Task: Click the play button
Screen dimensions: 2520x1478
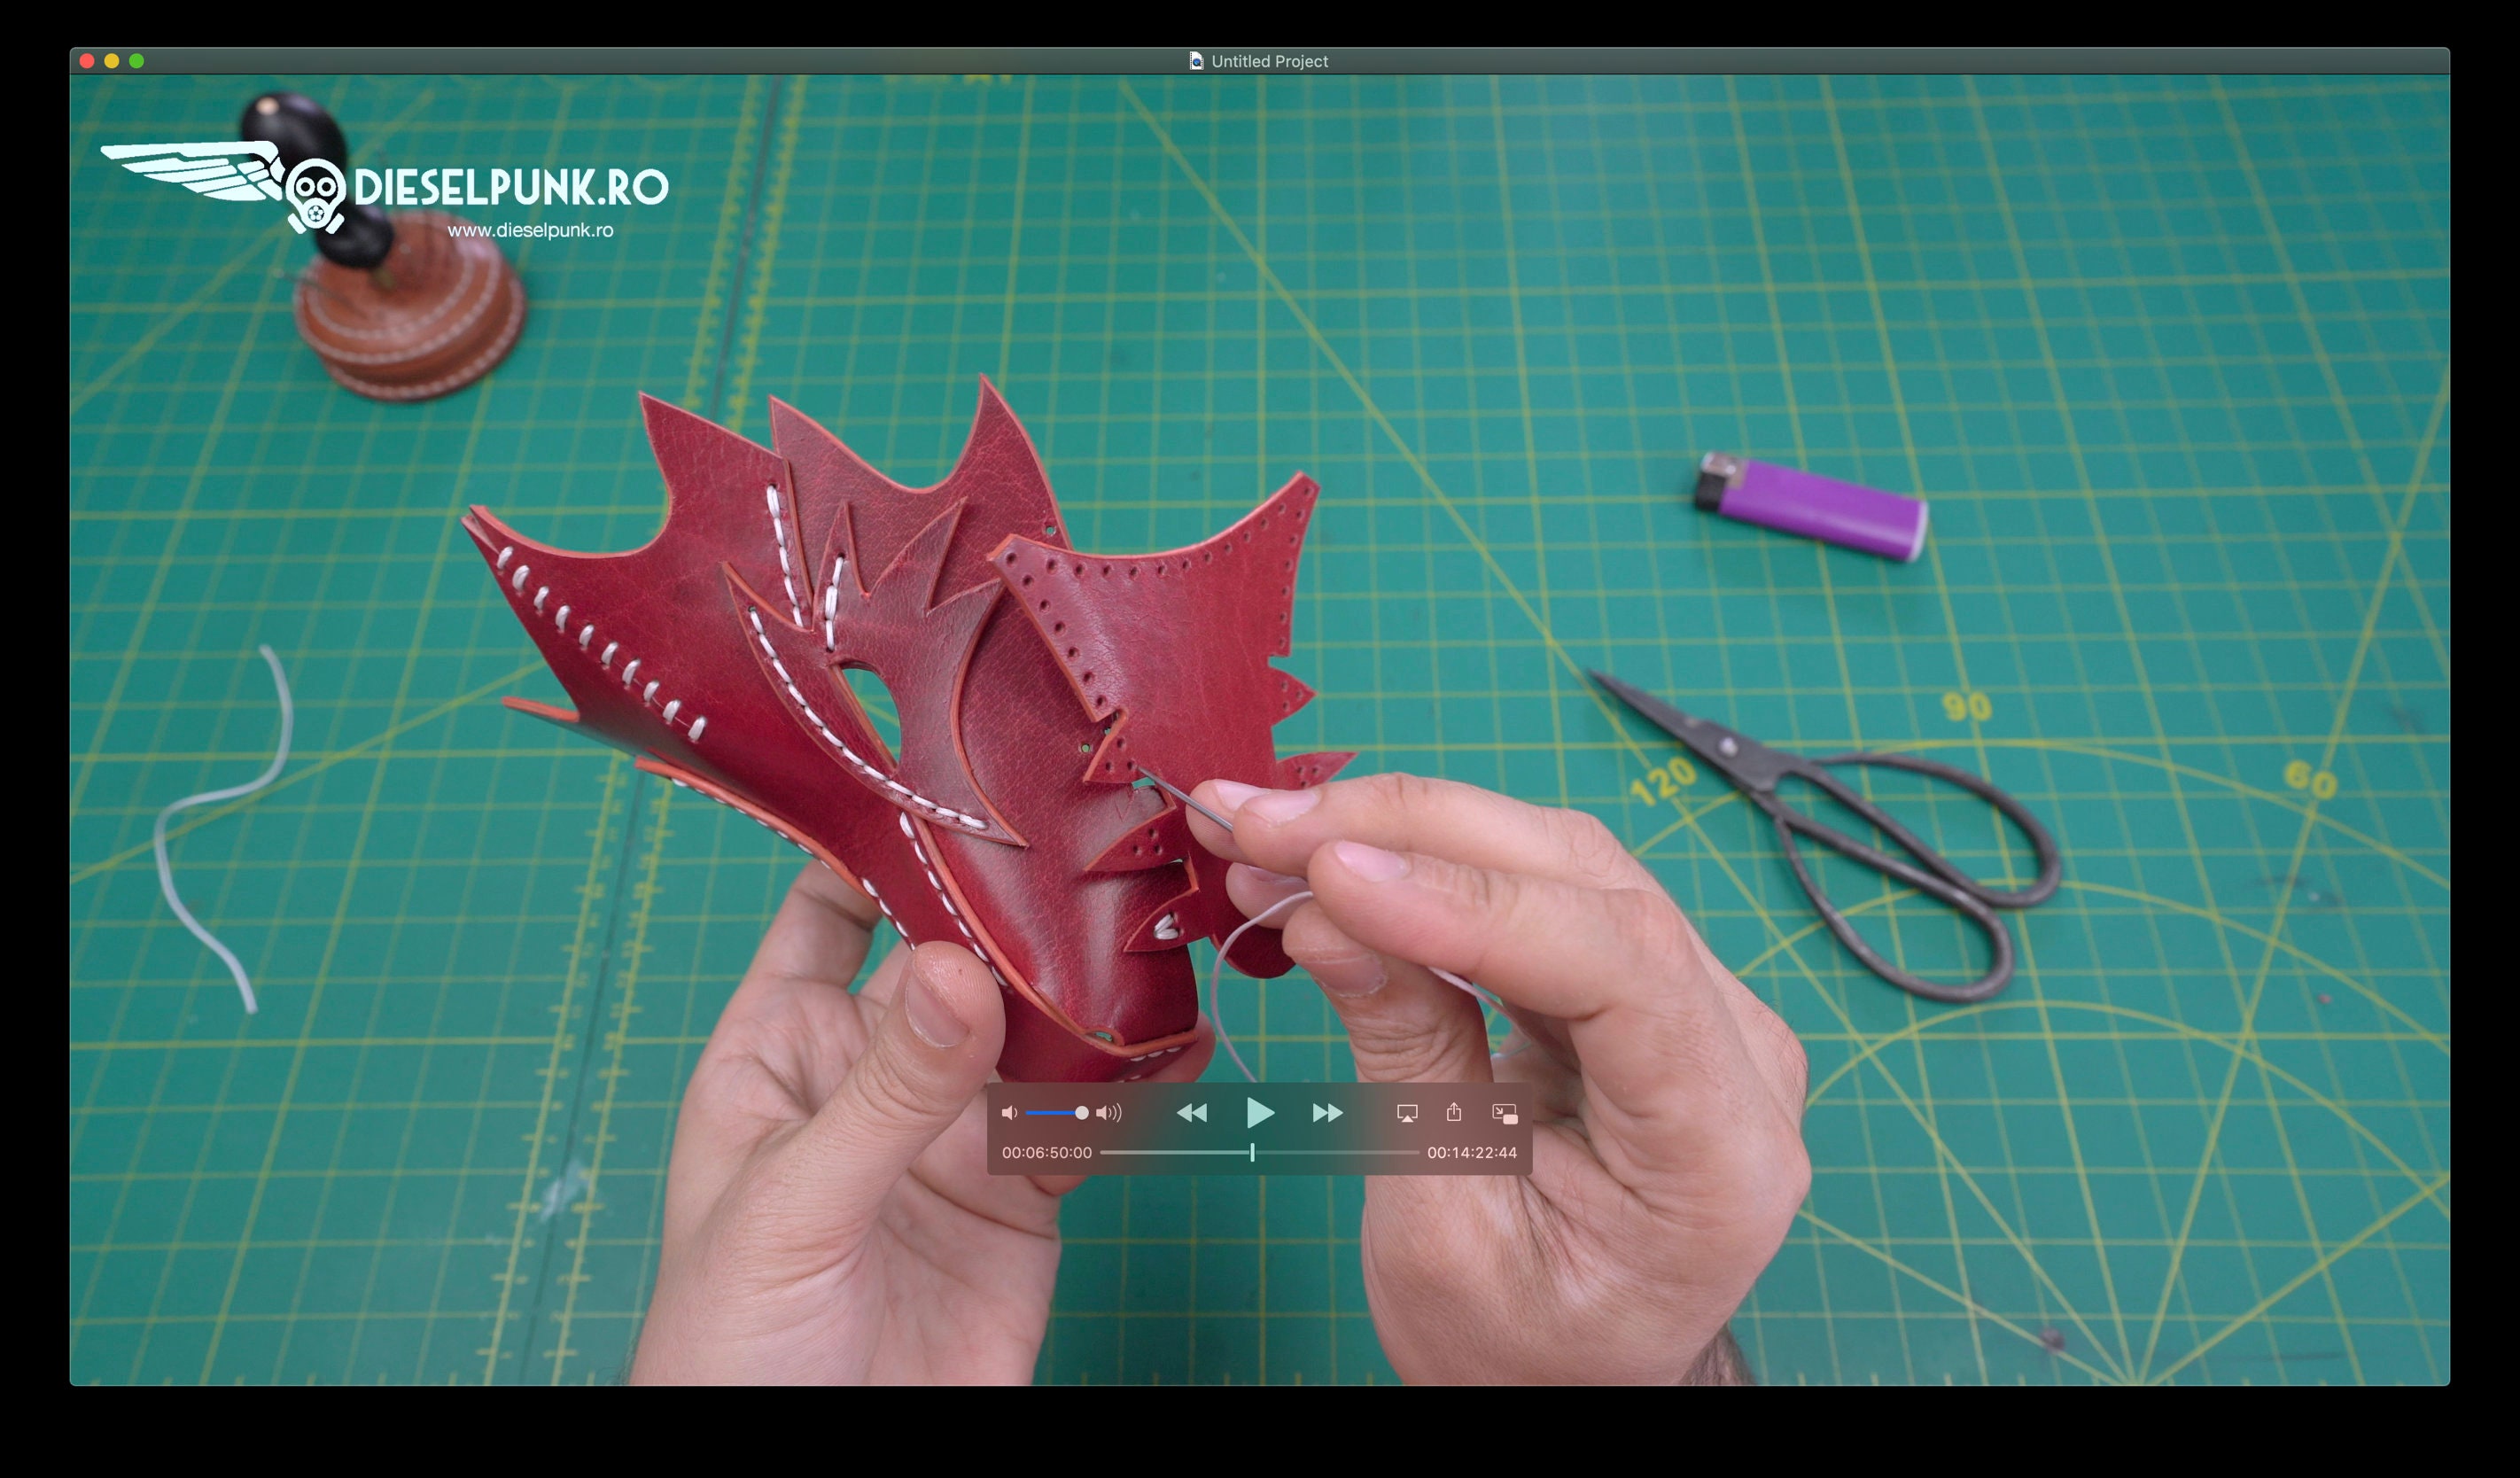Action: [1260, 1112]
